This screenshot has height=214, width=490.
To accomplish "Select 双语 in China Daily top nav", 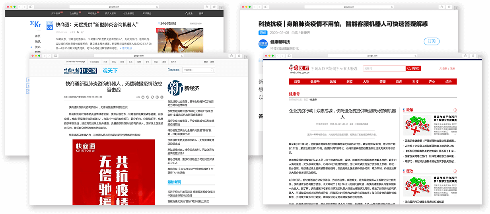I will [156, 62].
